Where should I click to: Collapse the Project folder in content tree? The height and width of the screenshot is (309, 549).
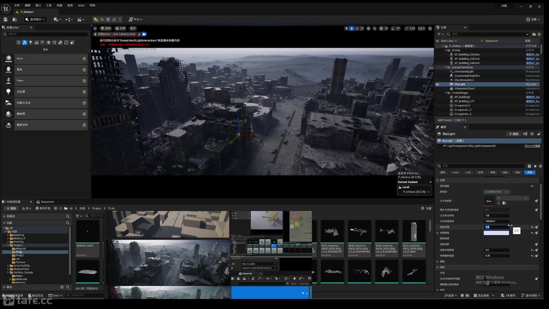click(8, 245)
